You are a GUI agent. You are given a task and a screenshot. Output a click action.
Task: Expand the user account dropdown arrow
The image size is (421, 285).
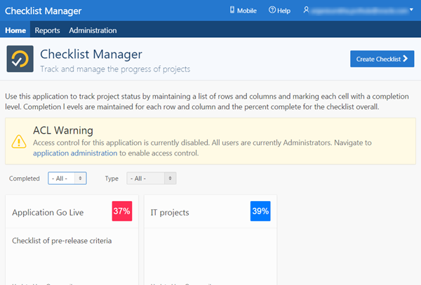(x=411, y=10)
